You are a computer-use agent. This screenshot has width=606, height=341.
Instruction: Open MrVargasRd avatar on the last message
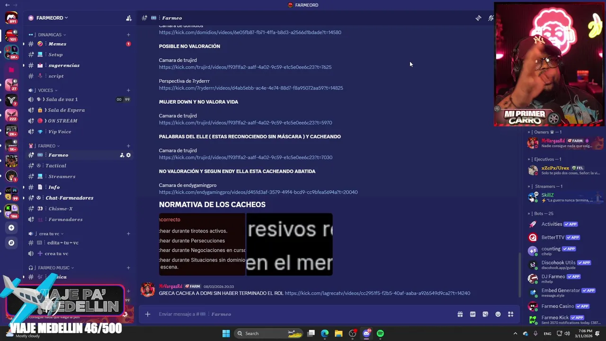pyautogui.click(x=148, y=290)
